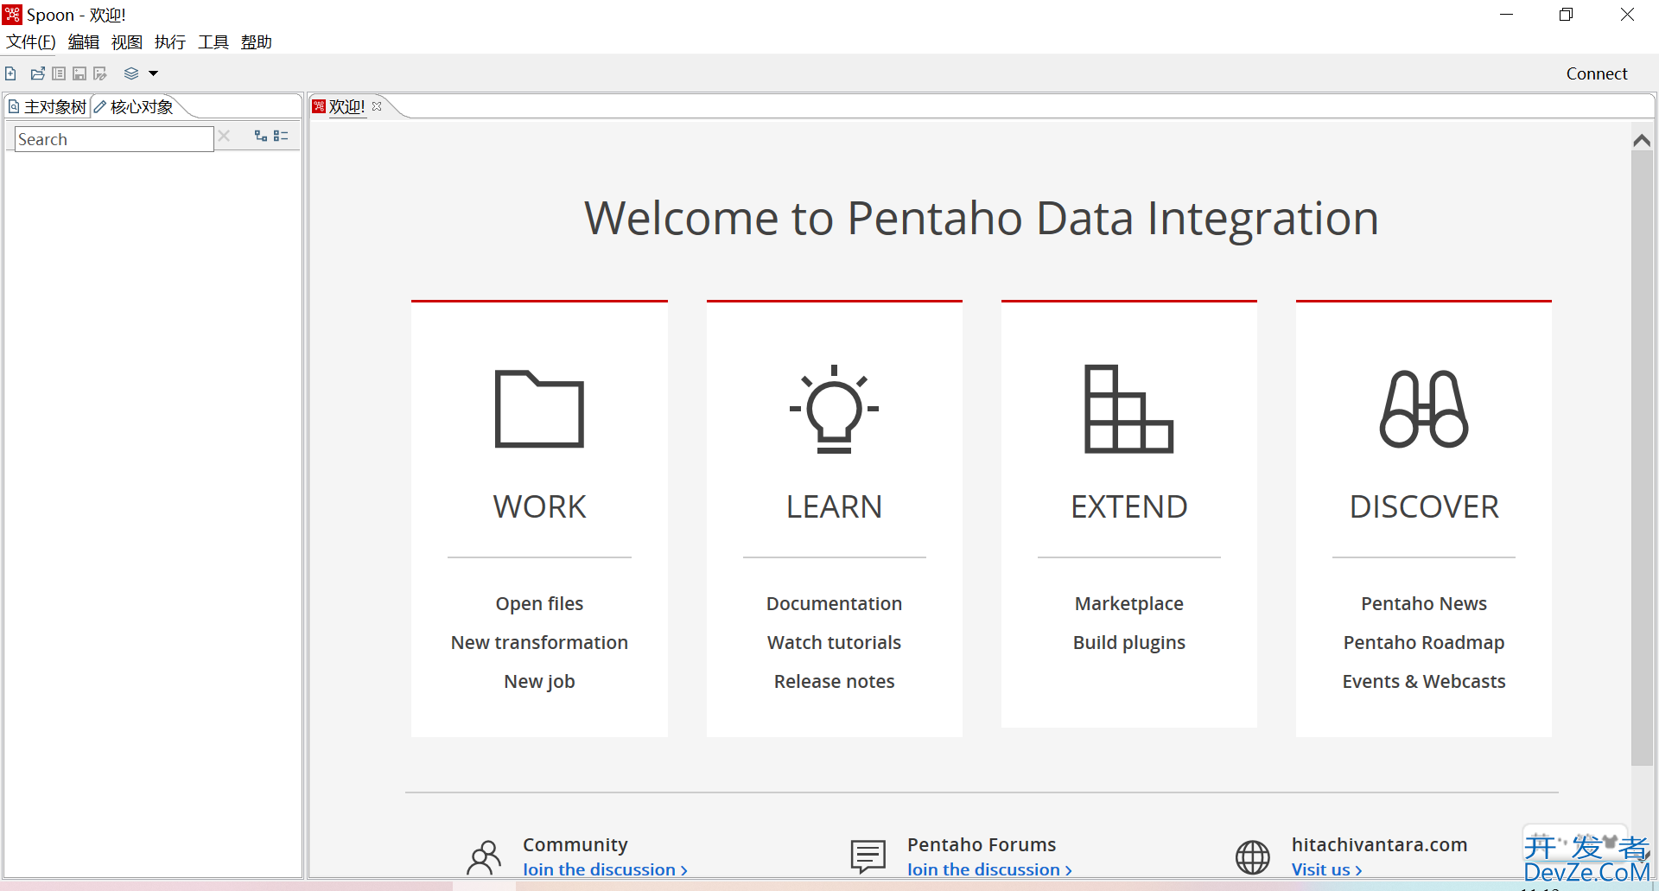Image resolution: width=1659 pixels, height=891 pixels.
Task: Click the hitachivantara.com globe icon
Action: [1252, 857]
